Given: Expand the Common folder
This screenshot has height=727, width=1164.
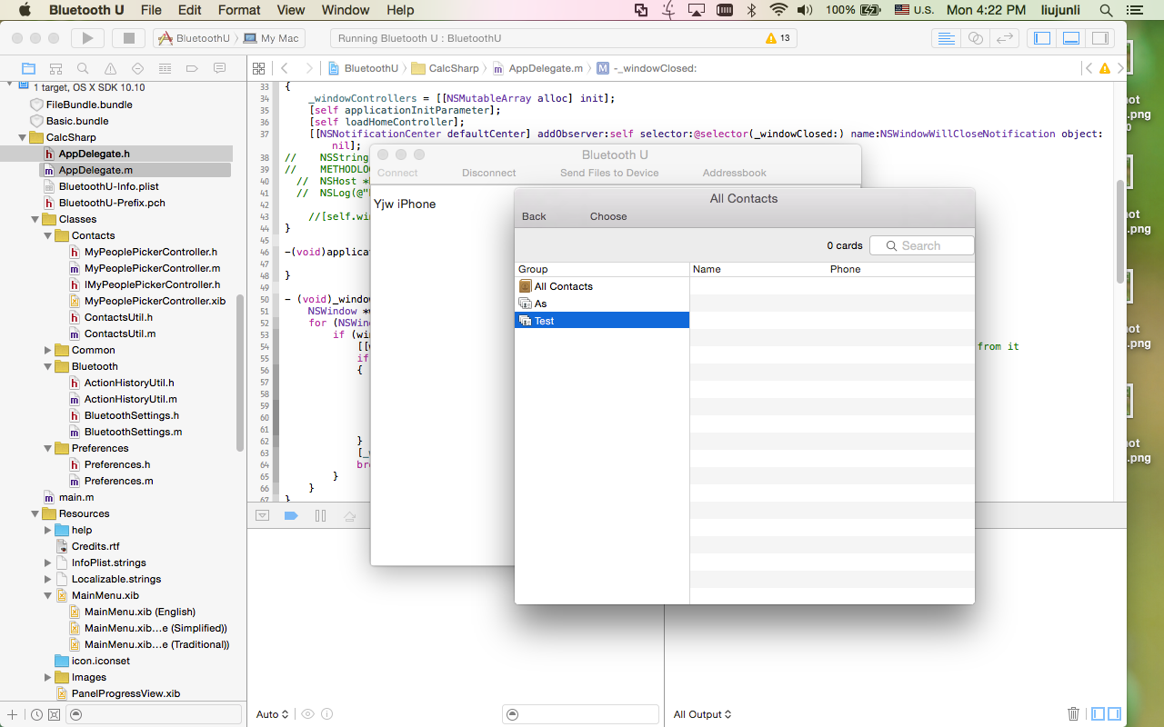Looking at the screenshot, I should [48, 350].
